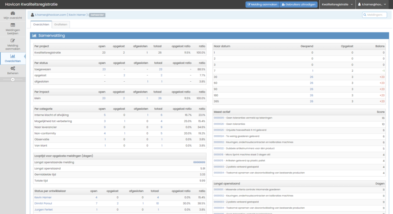Screen dimensions: 393x214
Task: Type in the Meldingsnr search field
Action: click(376, 15)
